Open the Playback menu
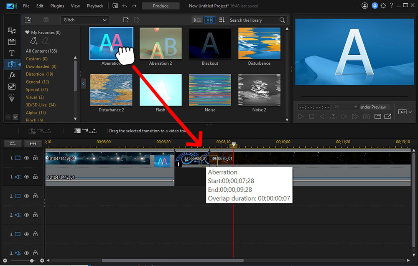This screenshot has height=266, width=418. [95, 6]
